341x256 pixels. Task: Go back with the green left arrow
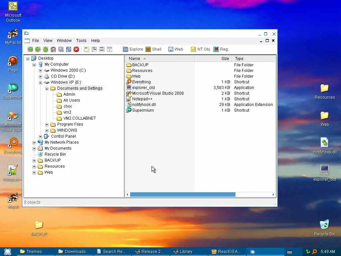pyautogui.click(x=30, y=49)
